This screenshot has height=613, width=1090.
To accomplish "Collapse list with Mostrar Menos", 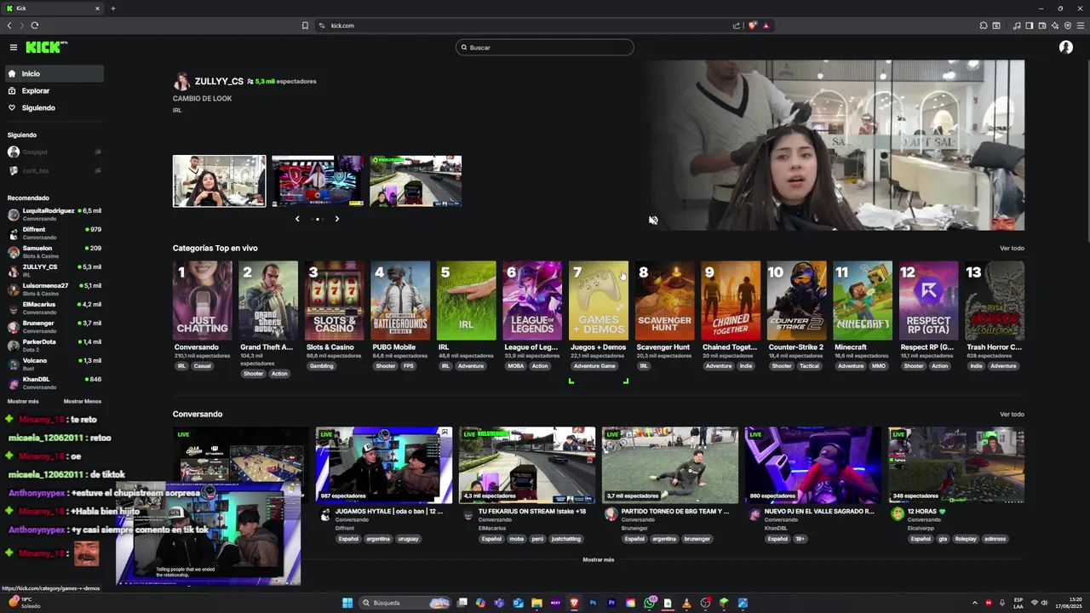I will pyautogui.click(x=83, y=401).
